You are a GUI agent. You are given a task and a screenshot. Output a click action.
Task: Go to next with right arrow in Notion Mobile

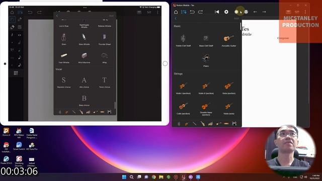tap(264, 12)
